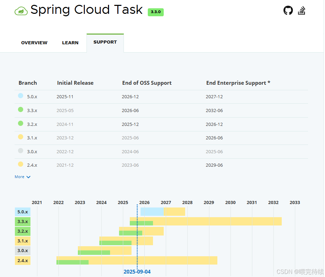
Task: Click the gray dot for 3.0.x
Action: 20,150
